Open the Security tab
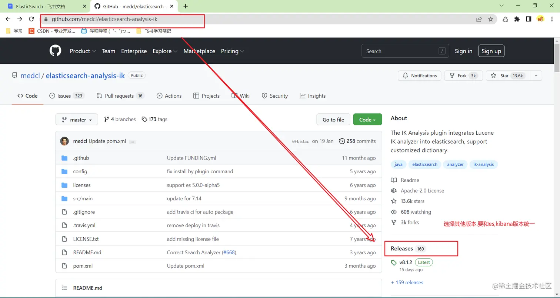The image size is (560, 298). point(274,96)
